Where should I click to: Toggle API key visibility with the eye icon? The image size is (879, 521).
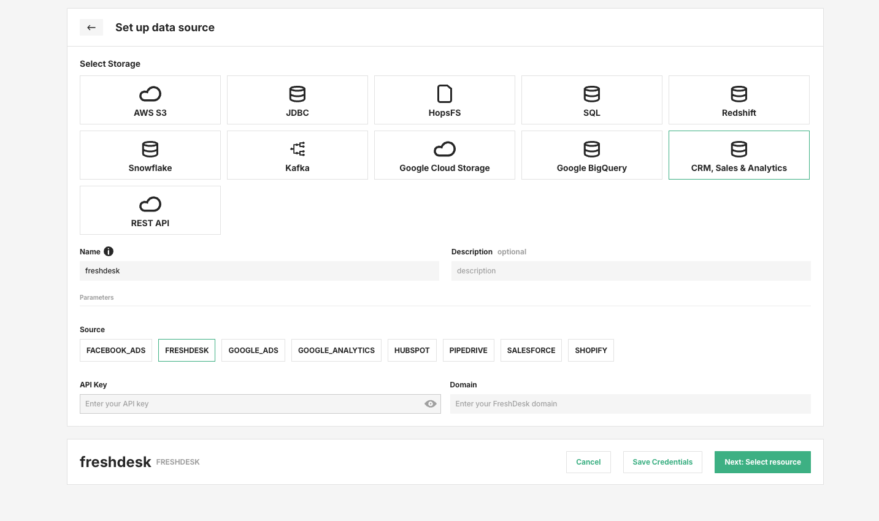tap(430, 403)
